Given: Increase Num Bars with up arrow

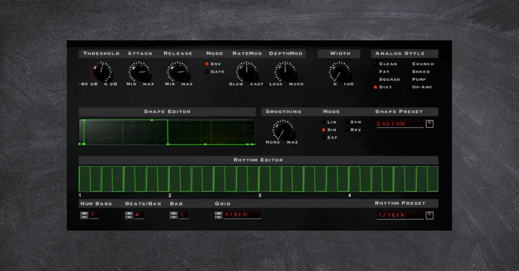Looking at the screenshot, I should 84,213.
